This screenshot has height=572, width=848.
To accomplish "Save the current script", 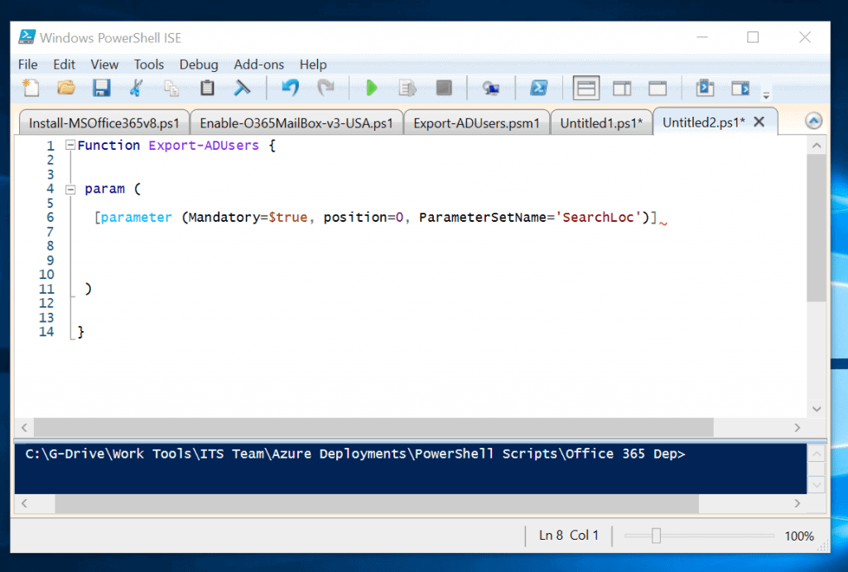I will [100, 87].
